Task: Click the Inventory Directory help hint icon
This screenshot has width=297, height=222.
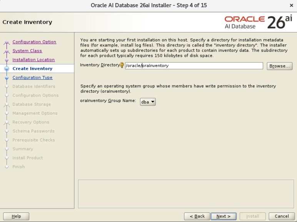Action: coord(122,65)
